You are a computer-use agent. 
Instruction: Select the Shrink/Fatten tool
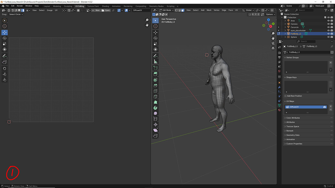click(x=155, y=125)
